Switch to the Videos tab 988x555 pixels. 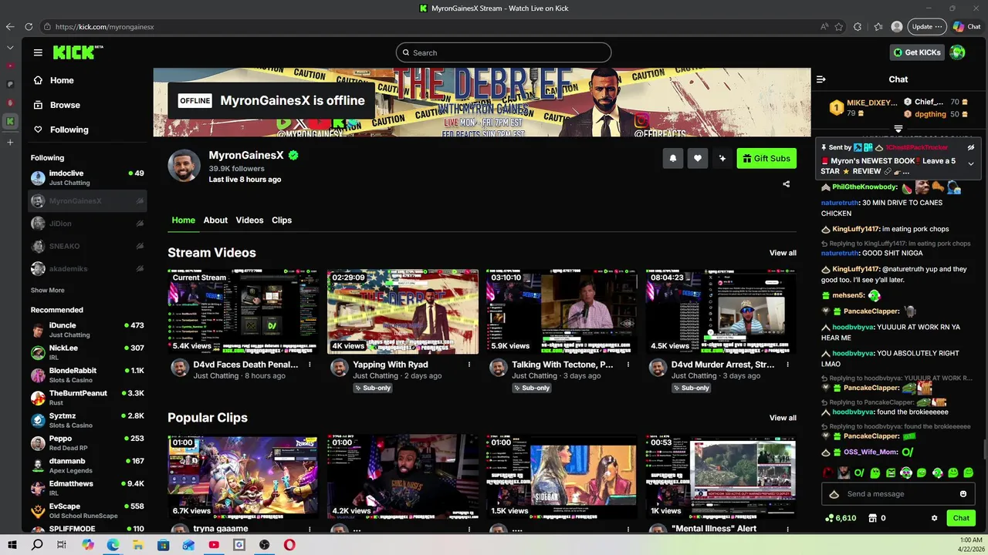click(x=249, y=220)
